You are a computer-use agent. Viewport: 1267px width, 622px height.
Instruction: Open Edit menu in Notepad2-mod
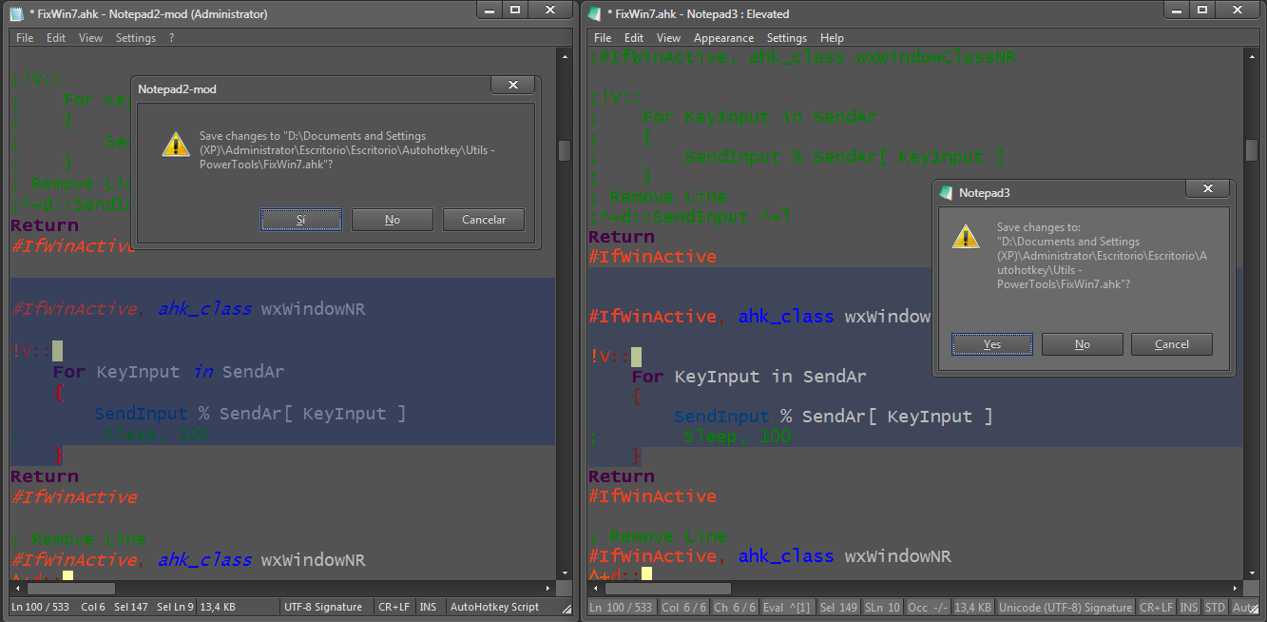click(56, 38)
